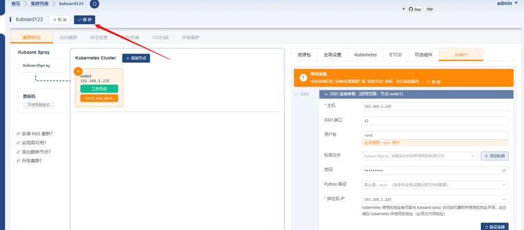The image size is (524, 230).
Task: Click the 主机 input field
Action: [x=435, y=106]
